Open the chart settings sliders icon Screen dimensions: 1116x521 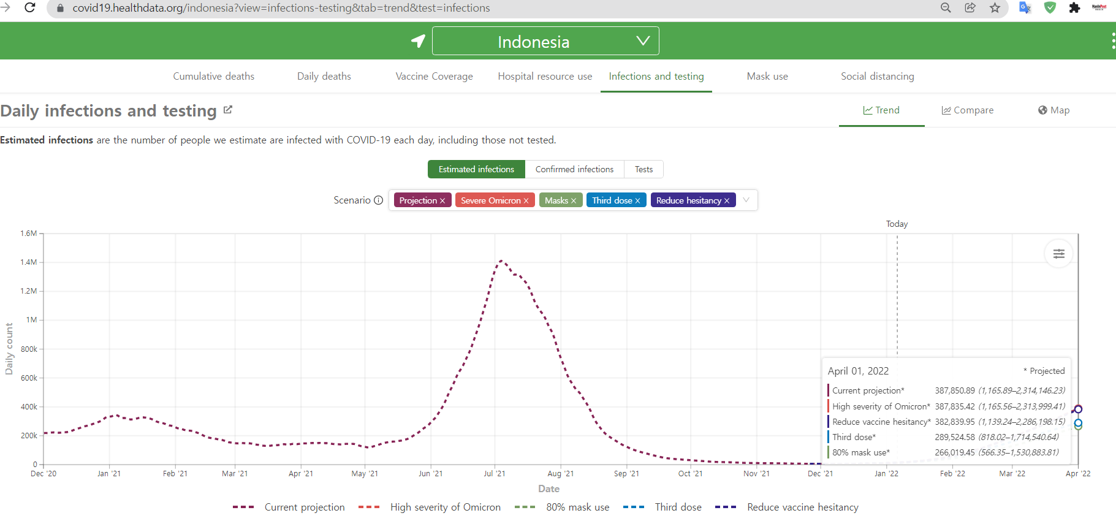pyautogui.click(x=1058, y=254)
